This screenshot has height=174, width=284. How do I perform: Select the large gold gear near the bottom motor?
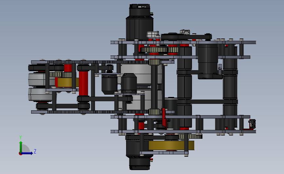tap(171, 146)
